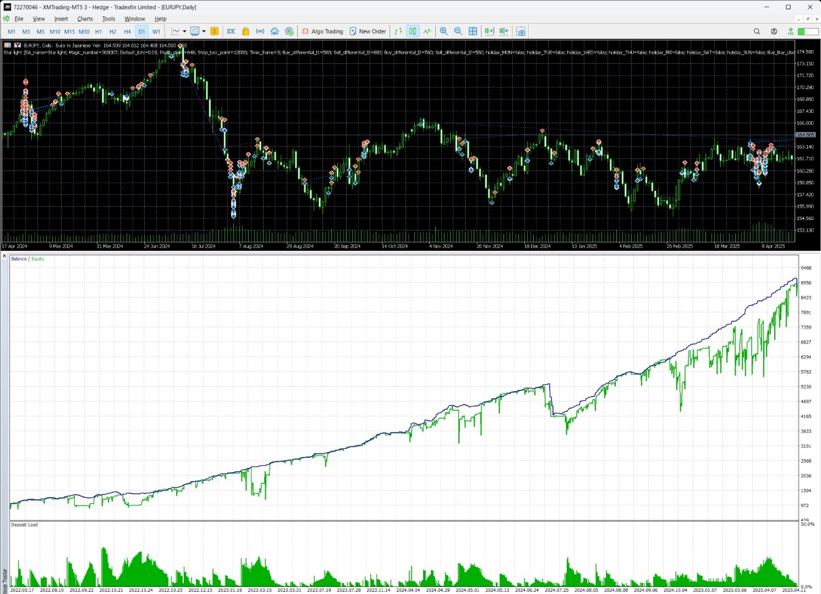Zoom out of the chart
This screenshot has height=594, width=821.
pyautogui.click(x=458, y=31)
